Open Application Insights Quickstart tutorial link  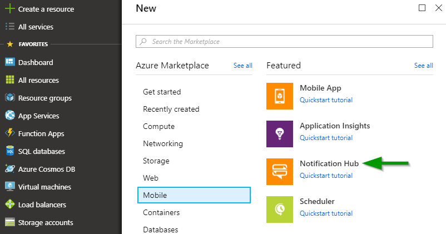pos(326,138)
